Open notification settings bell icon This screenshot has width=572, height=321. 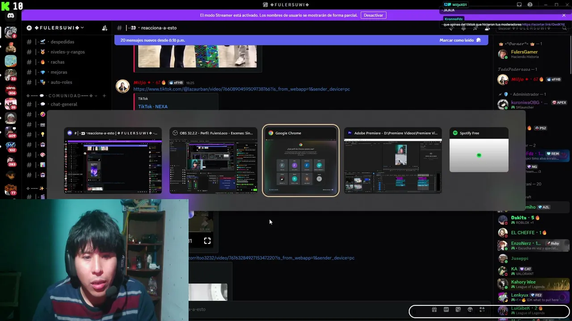[x=463, y=28]
